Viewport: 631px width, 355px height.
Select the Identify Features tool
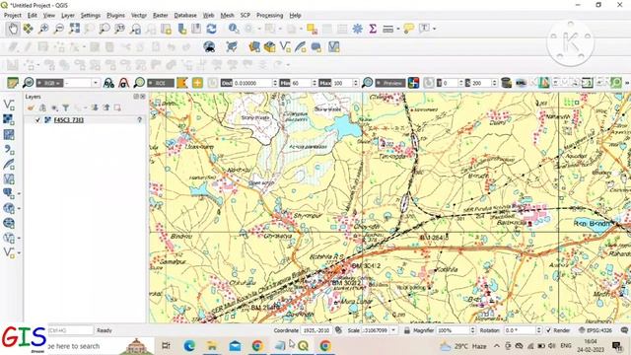[x=234, y=29]
